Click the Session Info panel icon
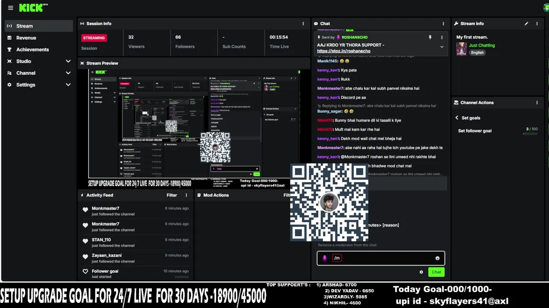 coord(82,24)
